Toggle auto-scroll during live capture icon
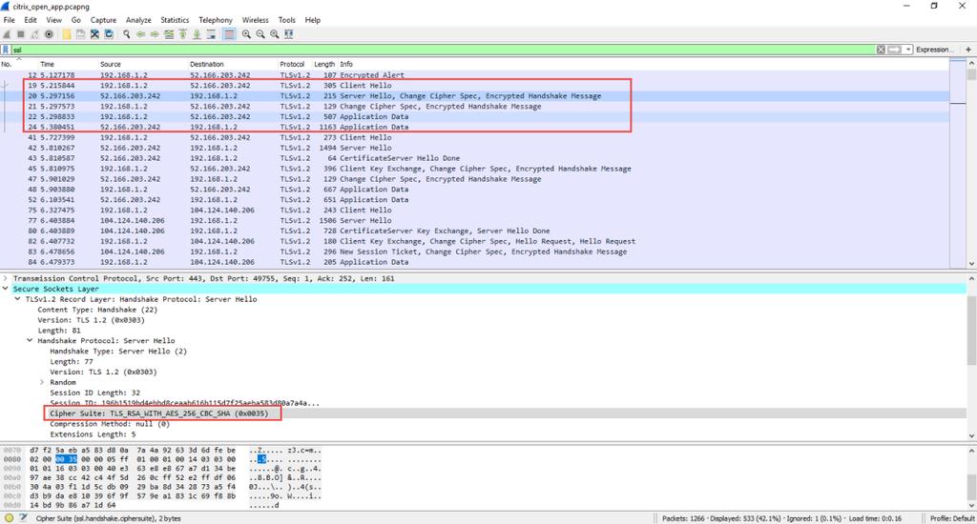977x524 pixels. pyautogui.click(x=211, y=34)
